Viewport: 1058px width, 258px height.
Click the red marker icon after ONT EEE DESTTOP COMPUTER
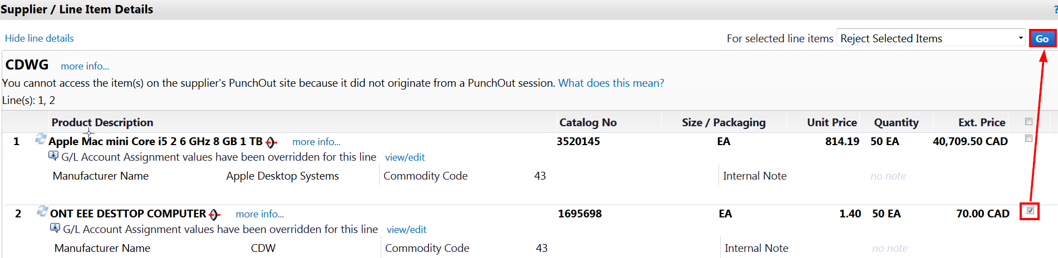click(214, 215)
